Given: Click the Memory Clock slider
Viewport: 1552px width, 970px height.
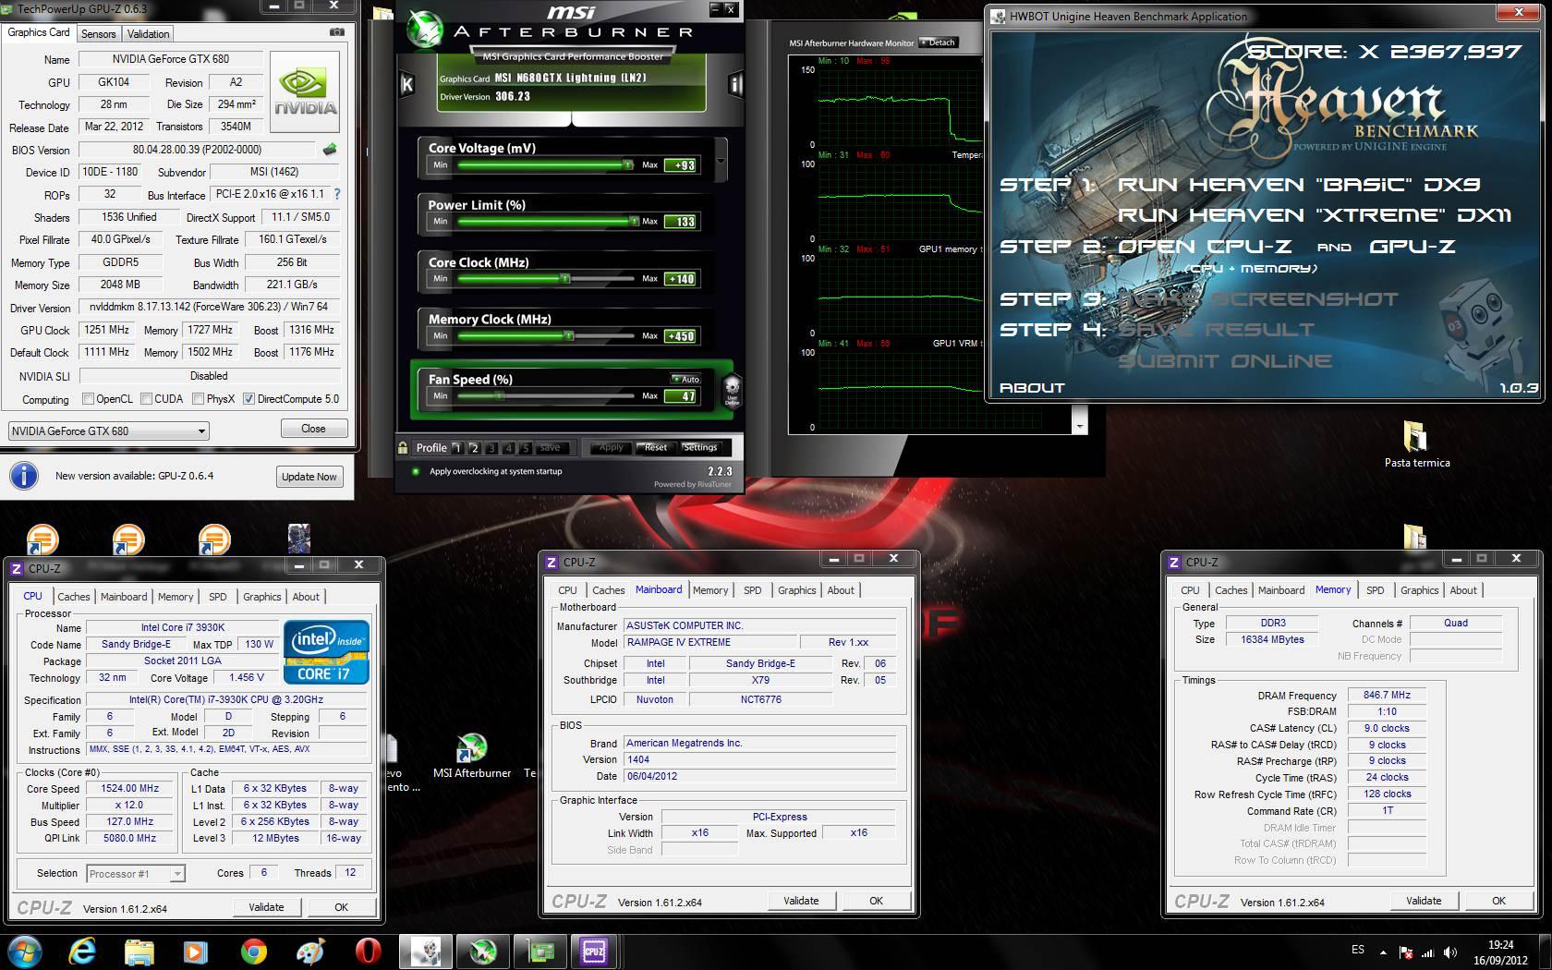Looking at the screenshot, I should 546,335.
